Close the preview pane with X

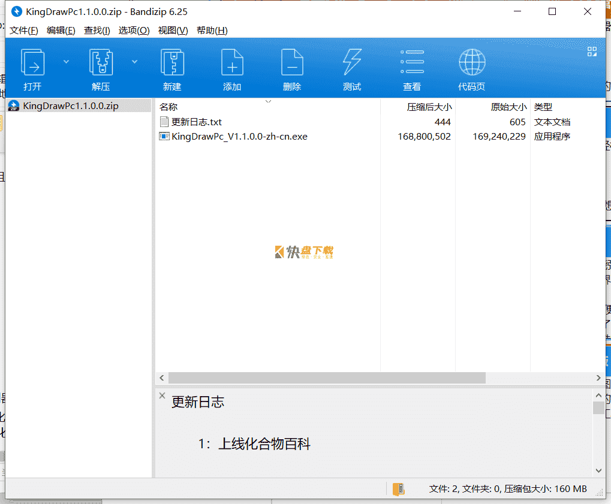tap(162, 396)
